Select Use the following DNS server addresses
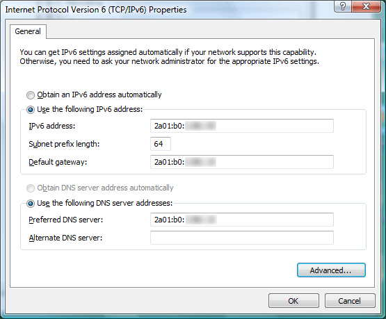This screenshot has height=319, width=386. [x=31, y=204]
